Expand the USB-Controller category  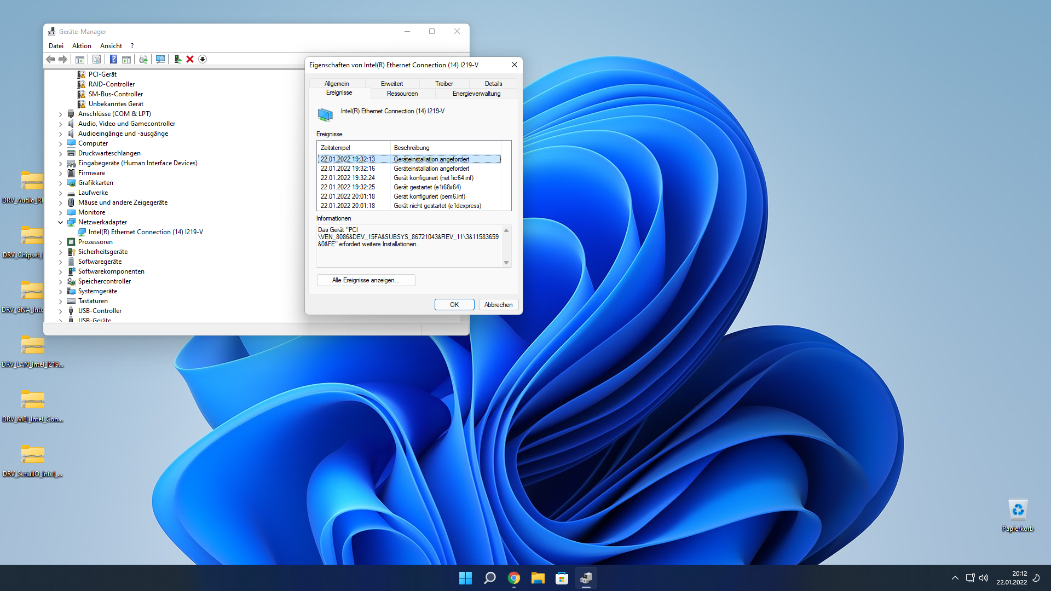pyautogui.click(x=61, y=311)
